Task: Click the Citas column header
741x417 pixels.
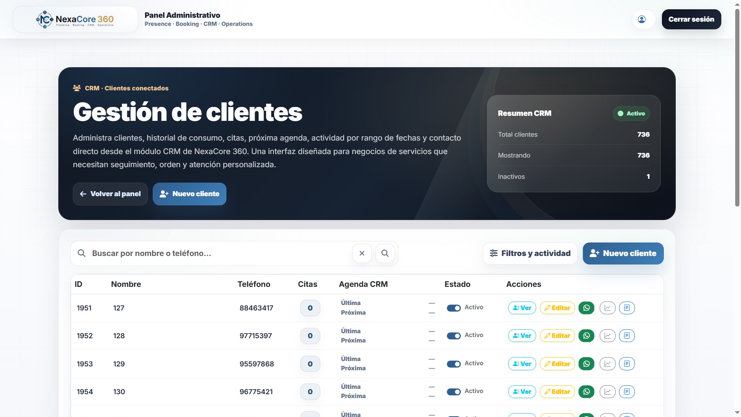Action: (x=308, y=284)
